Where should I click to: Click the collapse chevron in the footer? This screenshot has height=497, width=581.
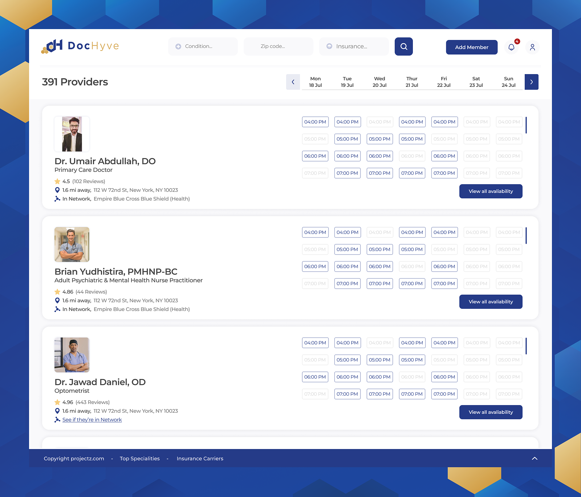tap(534, 458)
